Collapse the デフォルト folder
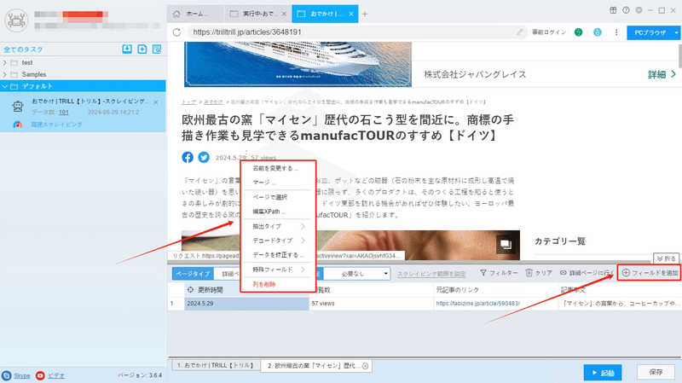The height and width of the screenshot is (383, 682). coord(5,86)
